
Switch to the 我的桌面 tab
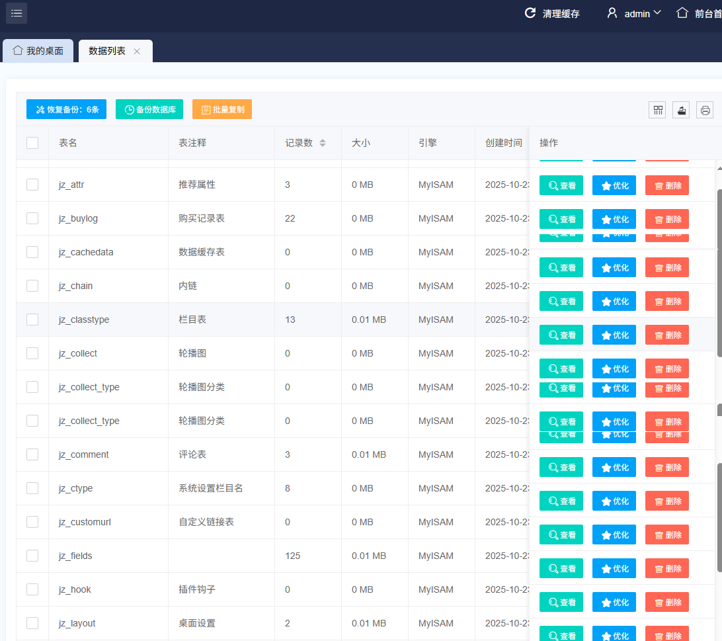[x=38, y=51]
